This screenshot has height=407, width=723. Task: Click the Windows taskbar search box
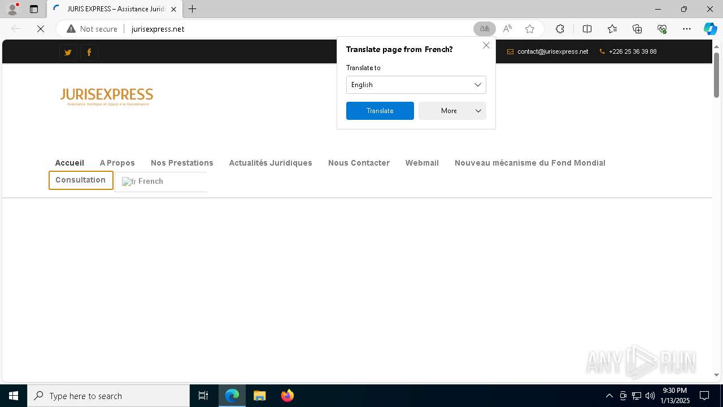108,396
